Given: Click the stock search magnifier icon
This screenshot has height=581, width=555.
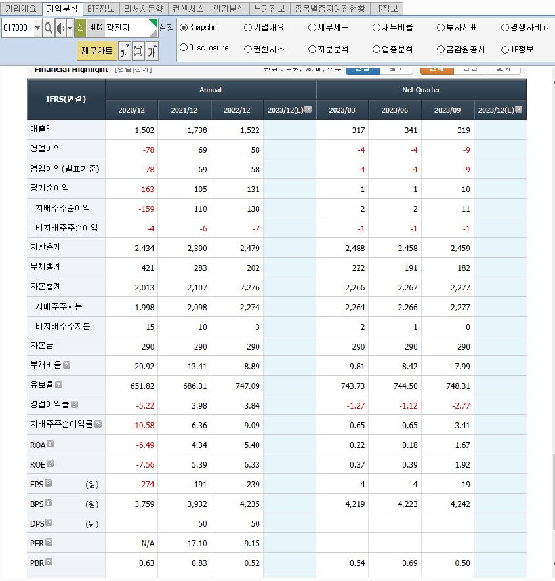Looking at the screenshot, I should 47,27.
